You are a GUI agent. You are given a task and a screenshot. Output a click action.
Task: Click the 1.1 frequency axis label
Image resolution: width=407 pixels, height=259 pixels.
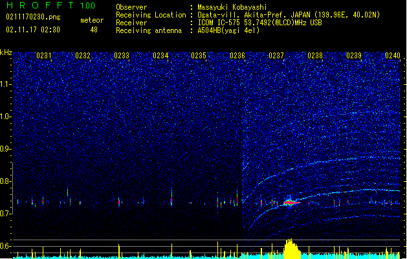tap(5, 84)
